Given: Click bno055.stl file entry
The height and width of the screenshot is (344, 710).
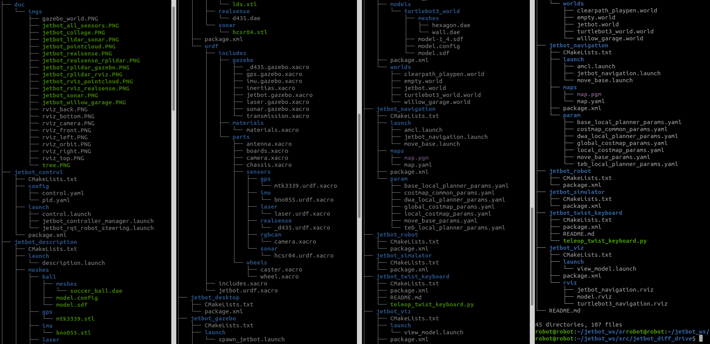Looking at the screenshot, I should 74,333.
